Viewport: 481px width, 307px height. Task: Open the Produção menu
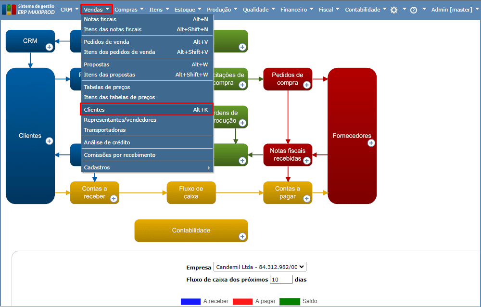222,10
